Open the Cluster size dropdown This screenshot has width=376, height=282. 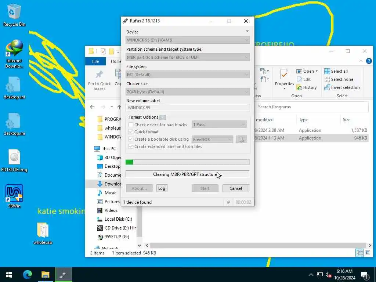click(x=188, y=92)
